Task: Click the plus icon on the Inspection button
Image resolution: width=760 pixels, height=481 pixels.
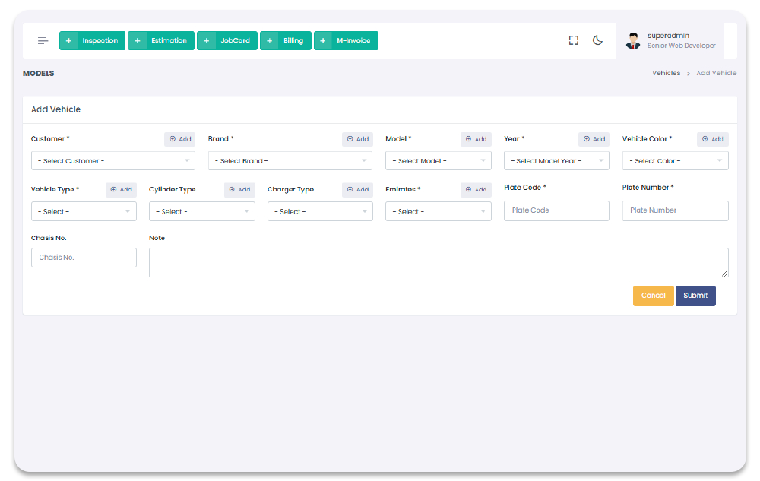Action: (x=68, y=41)
